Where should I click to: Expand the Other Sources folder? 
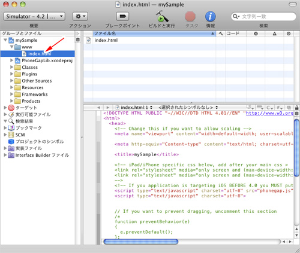[11, 81]
